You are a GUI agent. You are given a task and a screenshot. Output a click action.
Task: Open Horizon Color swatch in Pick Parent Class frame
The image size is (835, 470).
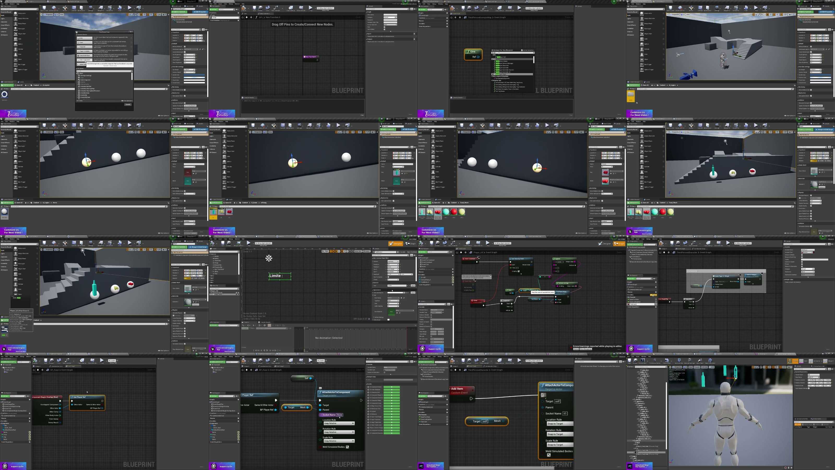194,78
